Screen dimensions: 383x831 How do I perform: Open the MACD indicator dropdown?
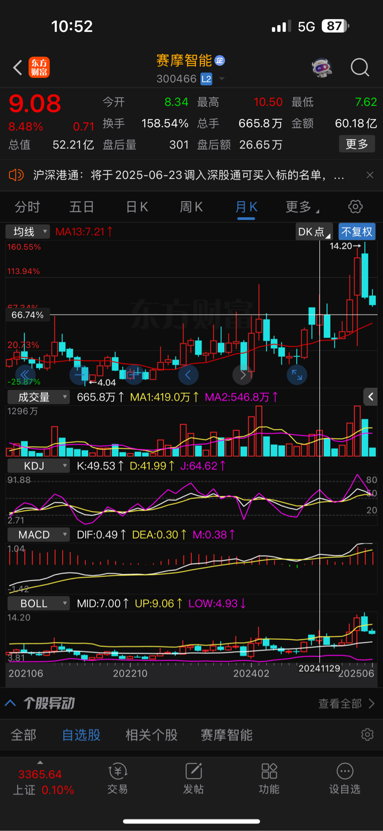(x=38, y=535)
